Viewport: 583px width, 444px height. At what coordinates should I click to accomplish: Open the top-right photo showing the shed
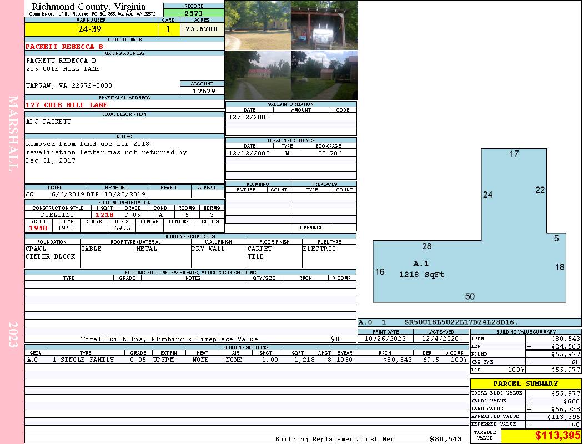[x=324, y=25]
